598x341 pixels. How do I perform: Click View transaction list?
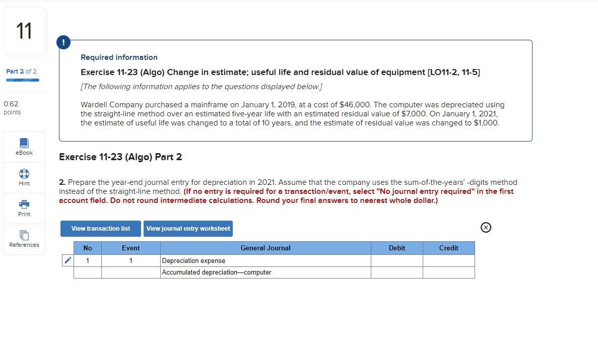tap(100, 228)
